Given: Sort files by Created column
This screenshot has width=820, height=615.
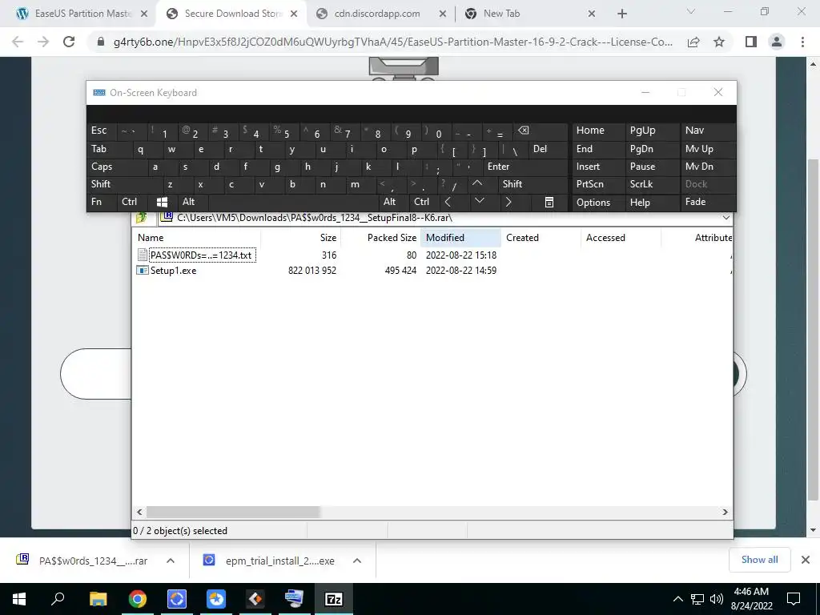Looking at the screenshot, I should tap(541, 237).
